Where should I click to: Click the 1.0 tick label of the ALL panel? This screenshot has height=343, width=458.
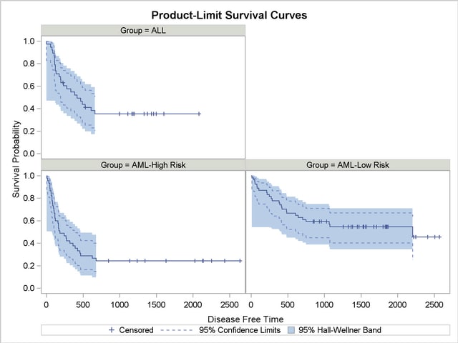click(x=29, y=41)
